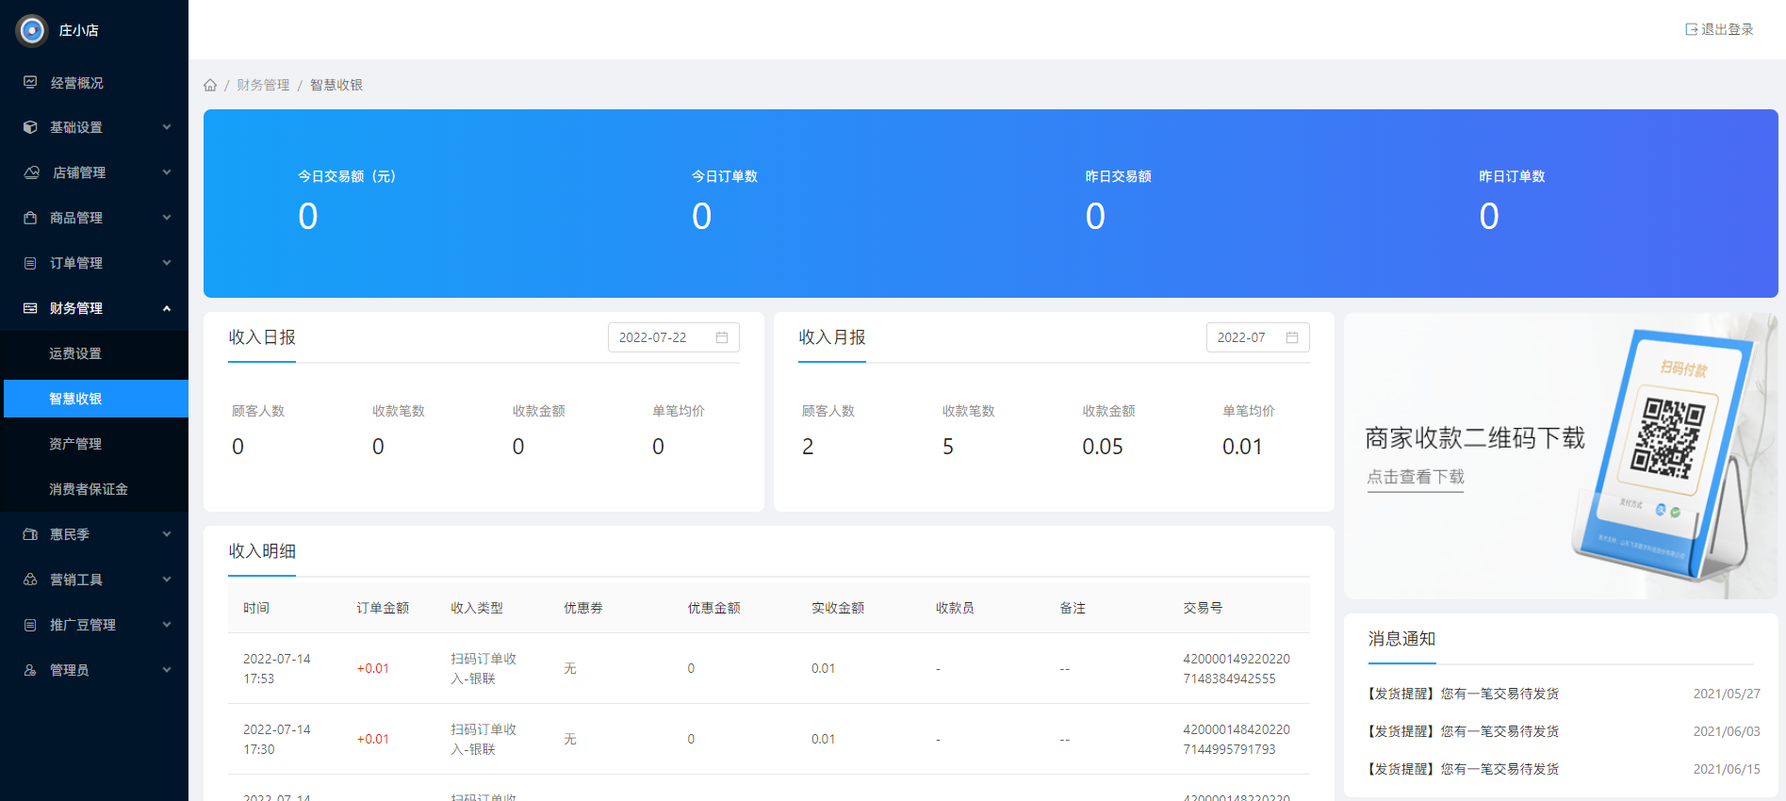Click the time cell 2022-07-14 17:30
This screenshot has width=1786, height=801.
coord(277,739)
